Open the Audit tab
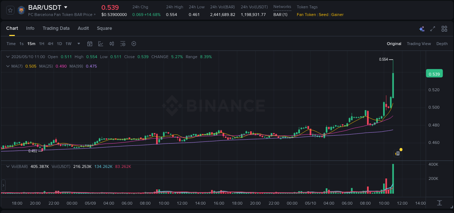454x213 pixels. click(x=83, y=28)
